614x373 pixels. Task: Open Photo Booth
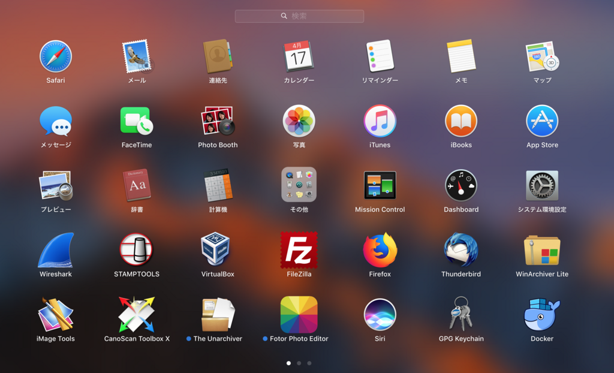tap(218, 121)
